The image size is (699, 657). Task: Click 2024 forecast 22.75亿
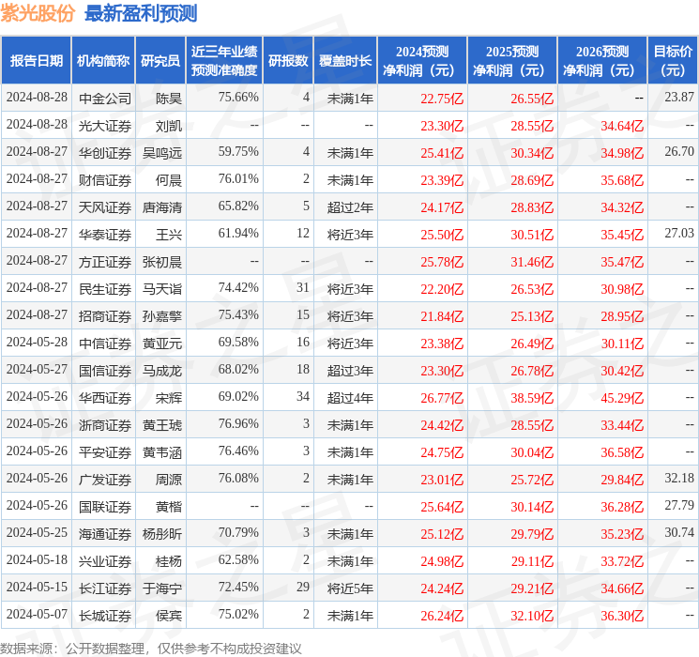(442, 99)
